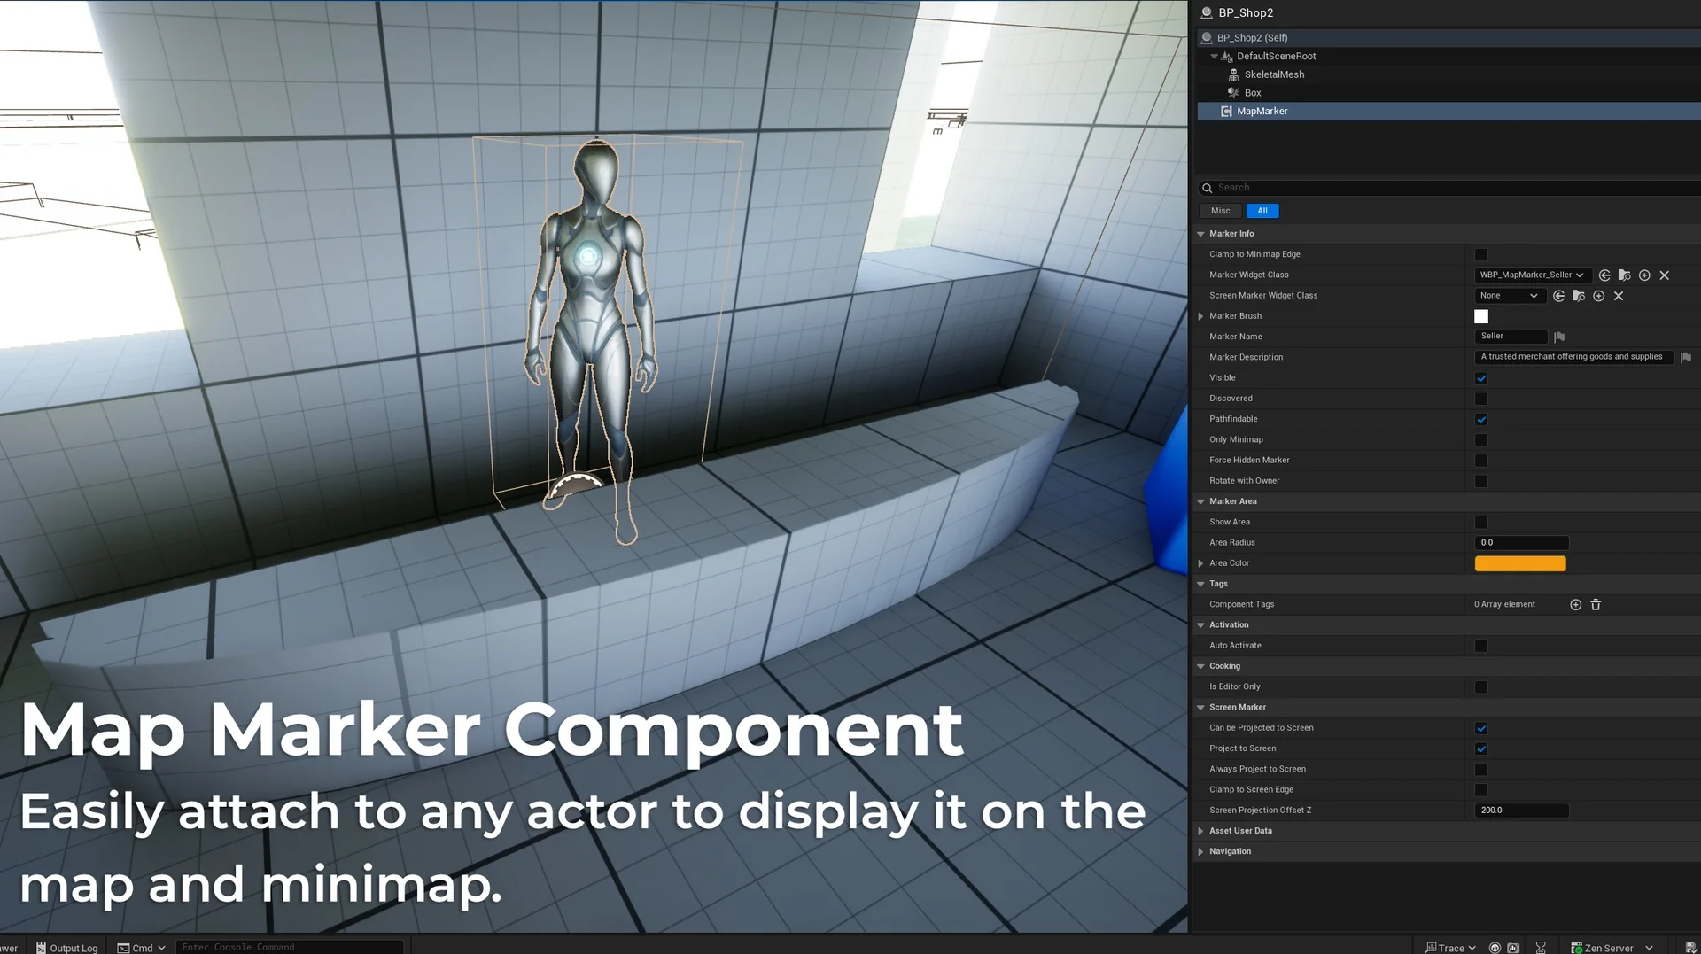Empty Component Tags using the trash icon

click(x=1596, y=604)
